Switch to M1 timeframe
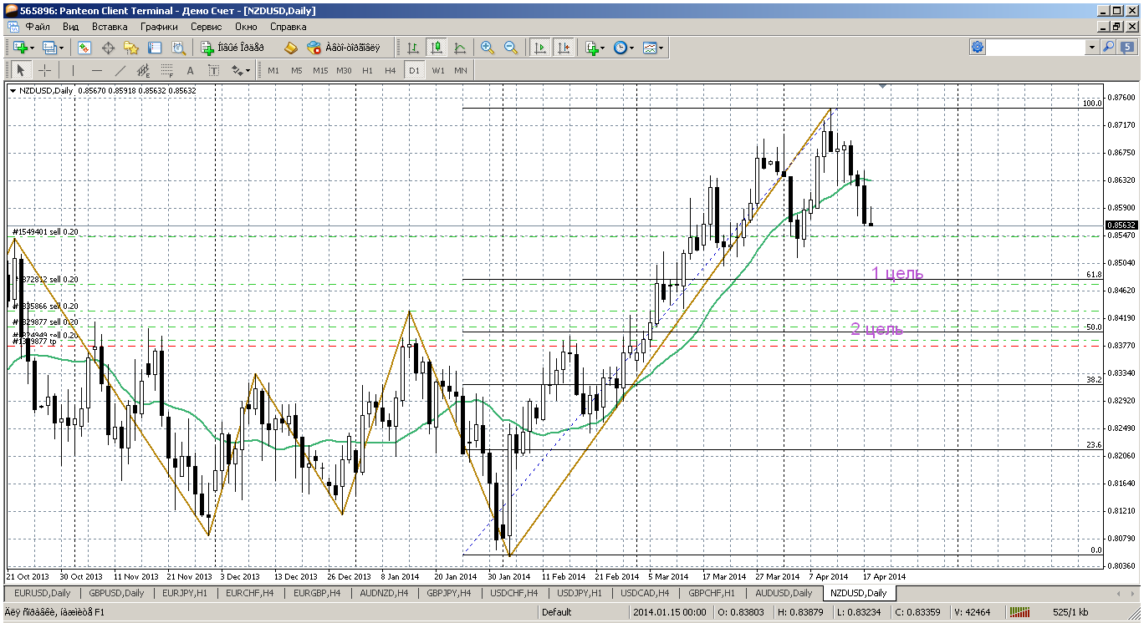This screenshot has height=623, width=1144. [x=273, y=71]
